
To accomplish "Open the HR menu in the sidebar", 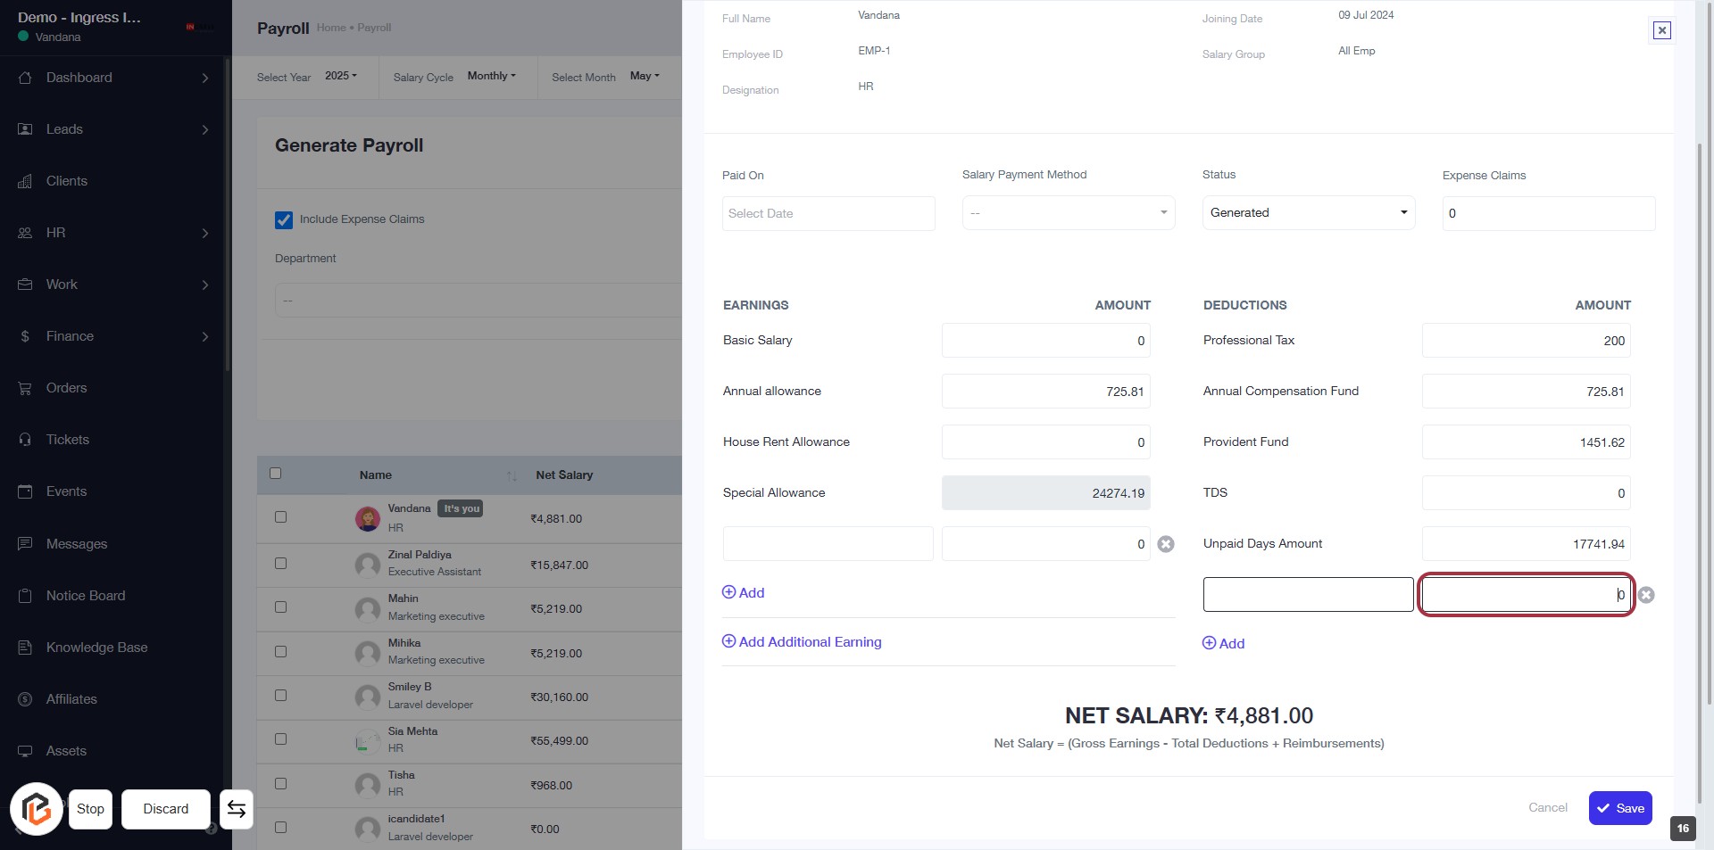I will click(x=56, y=233).
